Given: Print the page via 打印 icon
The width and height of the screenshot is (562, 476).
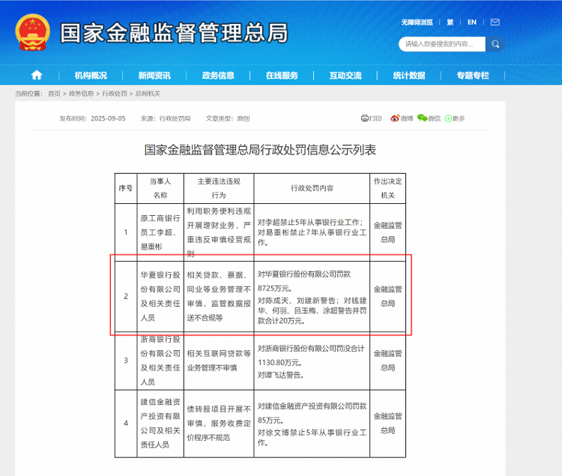Looking at the screenshot, I should [371, 118].
